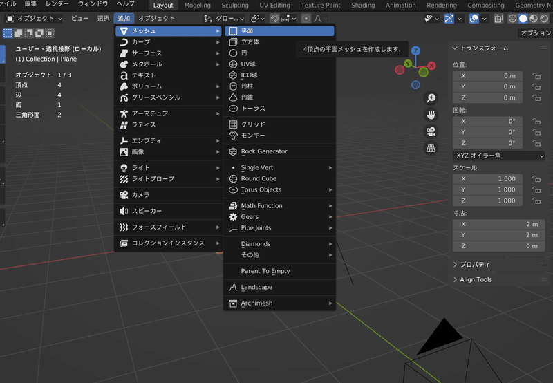Click the アーマチュア armature icon

[124, 113]
